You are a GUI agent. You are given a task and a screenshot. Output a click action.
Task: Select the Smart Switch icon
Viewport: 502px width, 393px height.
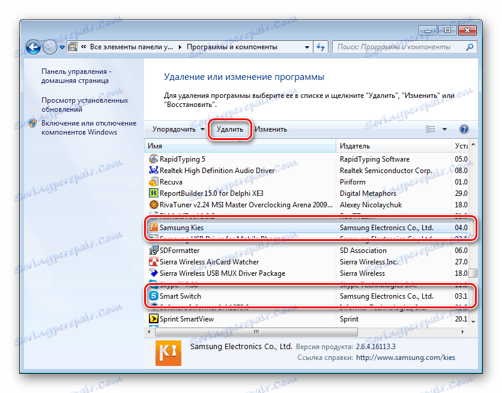[x=154, y=296]
